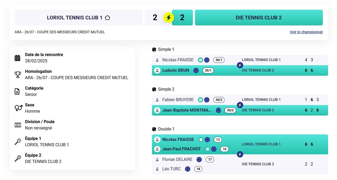Viewport: 337px width, 180px height.
Task: Click Ludovic BRUN's avatar icon
Action: coord(157,70)
